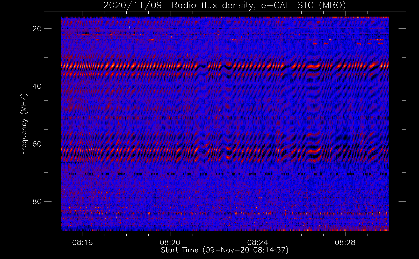Click the 08:16 time tick label

(83, 243)
